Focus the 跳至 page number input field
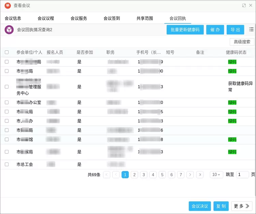The image size is (256, 214). tap(243, 174)
